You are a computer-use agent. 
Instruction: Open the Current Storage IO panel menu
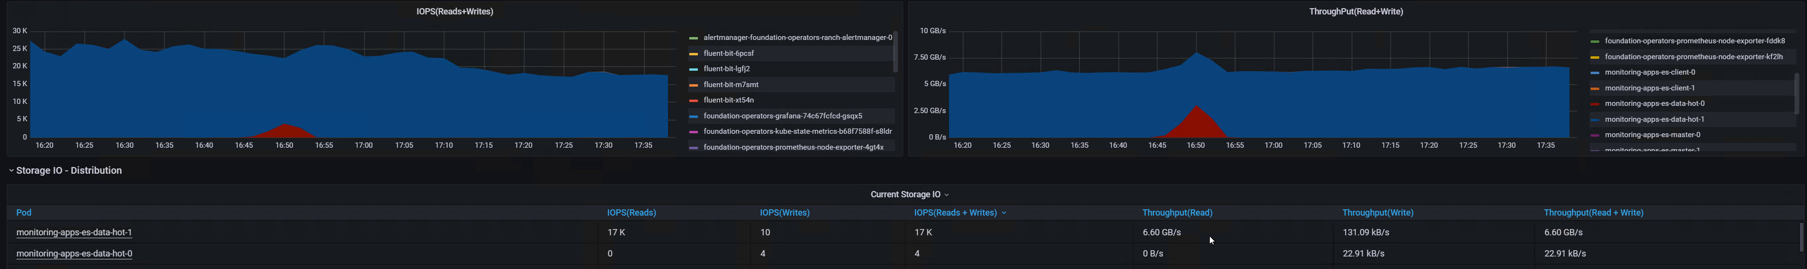[x=909, y=195]
